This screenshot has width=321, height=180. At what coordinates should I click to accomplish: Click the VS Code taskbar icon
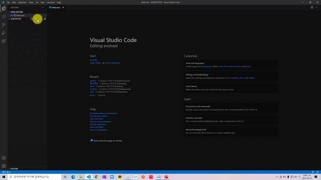[x=89, y=176]
